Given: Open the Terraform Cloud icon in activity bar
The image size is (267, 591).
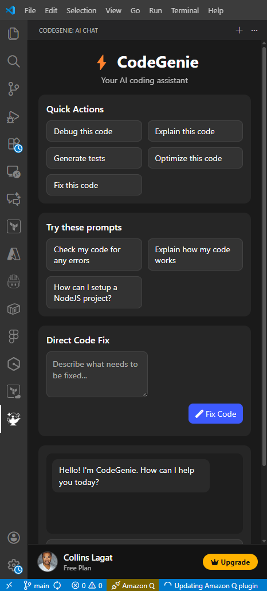Looking at the screenshot, I should click(x=14, y=392).
